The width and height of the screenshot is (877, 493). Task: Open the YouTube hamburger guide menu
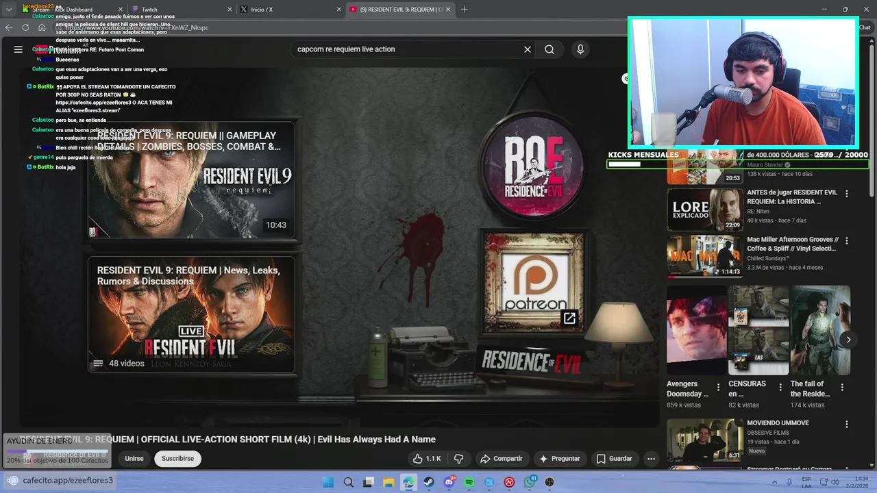point(18,49)
